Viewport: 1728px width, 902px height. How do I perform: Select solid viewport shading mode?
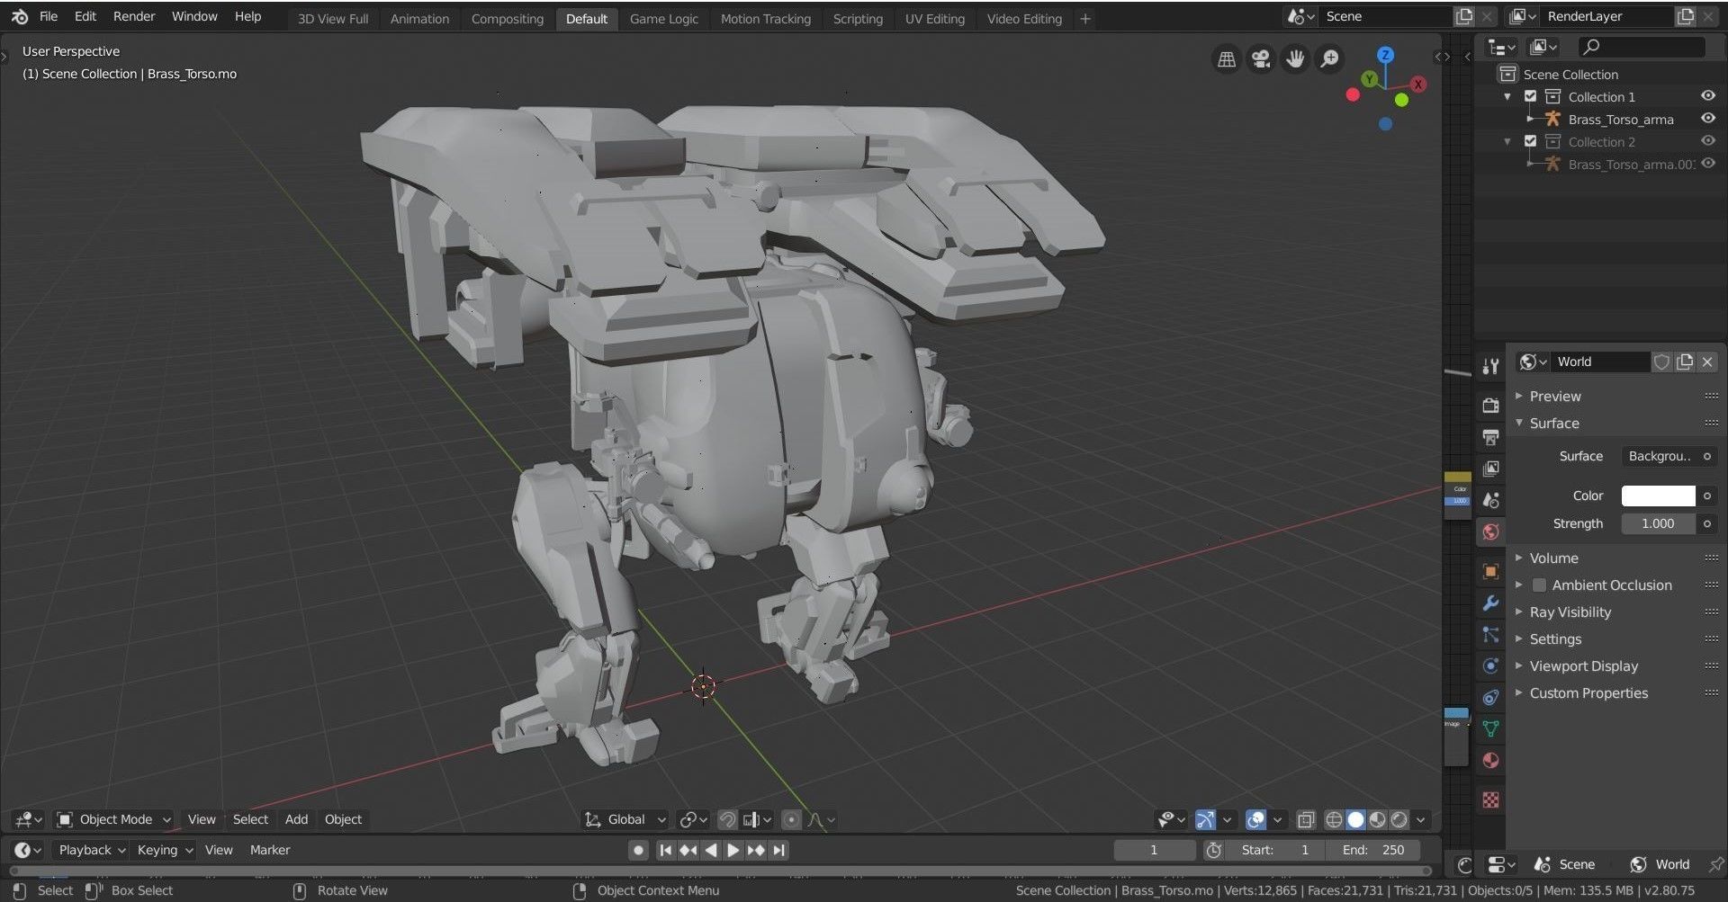[1355, 819]
